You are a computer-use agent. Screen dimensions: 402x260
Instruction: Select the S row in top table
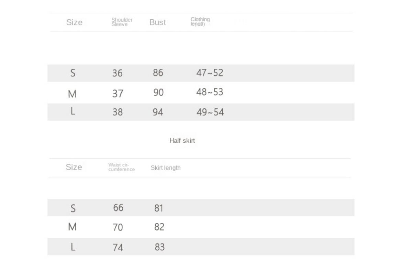click(201, 73)
